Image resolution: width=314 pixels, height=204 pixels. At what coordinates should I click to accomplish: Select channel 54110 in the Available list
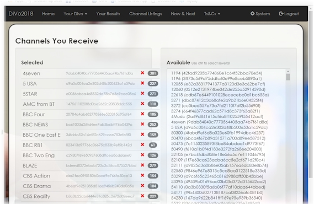click(x=218, y=187)
